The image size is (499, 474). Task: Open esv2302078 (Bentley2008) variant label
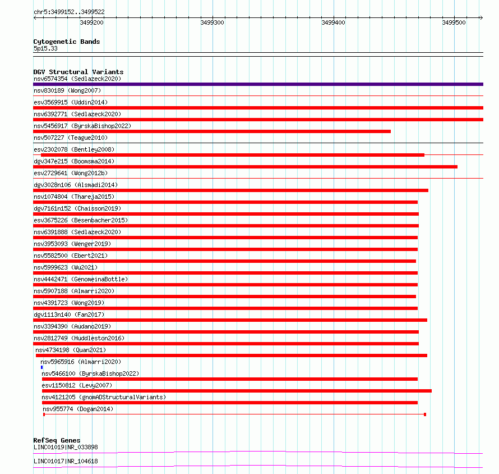[74, 149]
